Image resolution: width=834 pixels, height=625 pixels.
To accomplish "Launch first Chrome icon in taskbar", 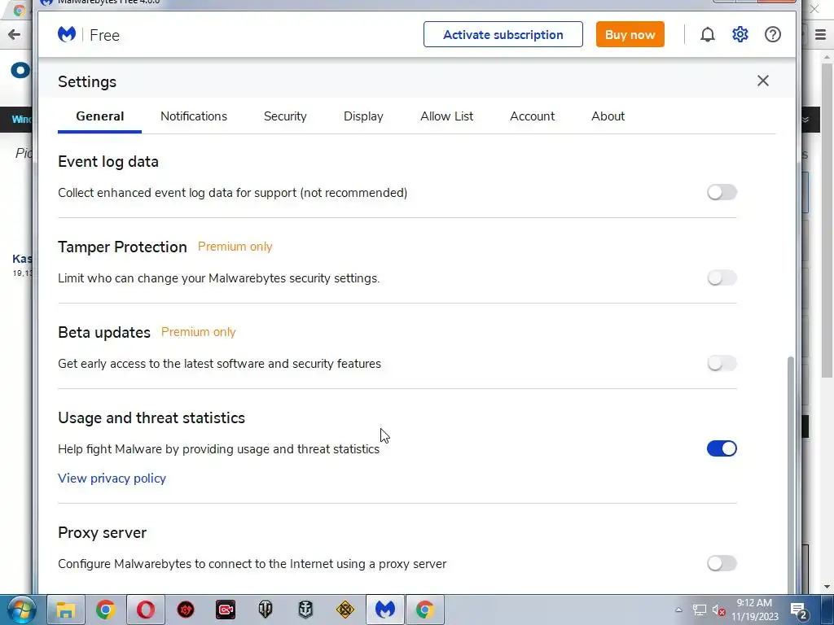I will [x=106, y=610].
